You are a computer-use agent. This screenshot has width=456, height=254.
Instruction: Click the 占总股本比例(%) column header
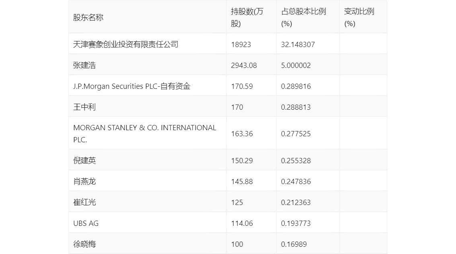point(303,17)
